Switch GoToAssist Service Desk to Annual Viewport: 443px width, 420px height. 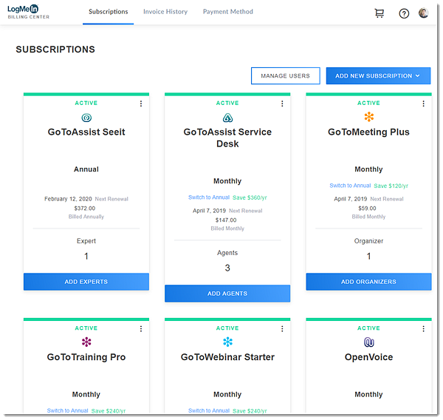(x=209, y=197)
